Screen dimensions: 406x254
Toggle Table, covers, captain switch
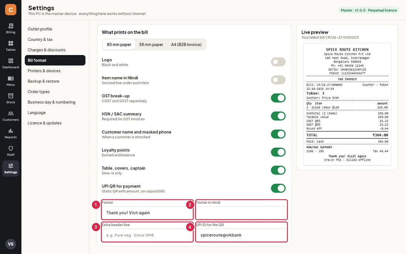(x=278, y=170)
